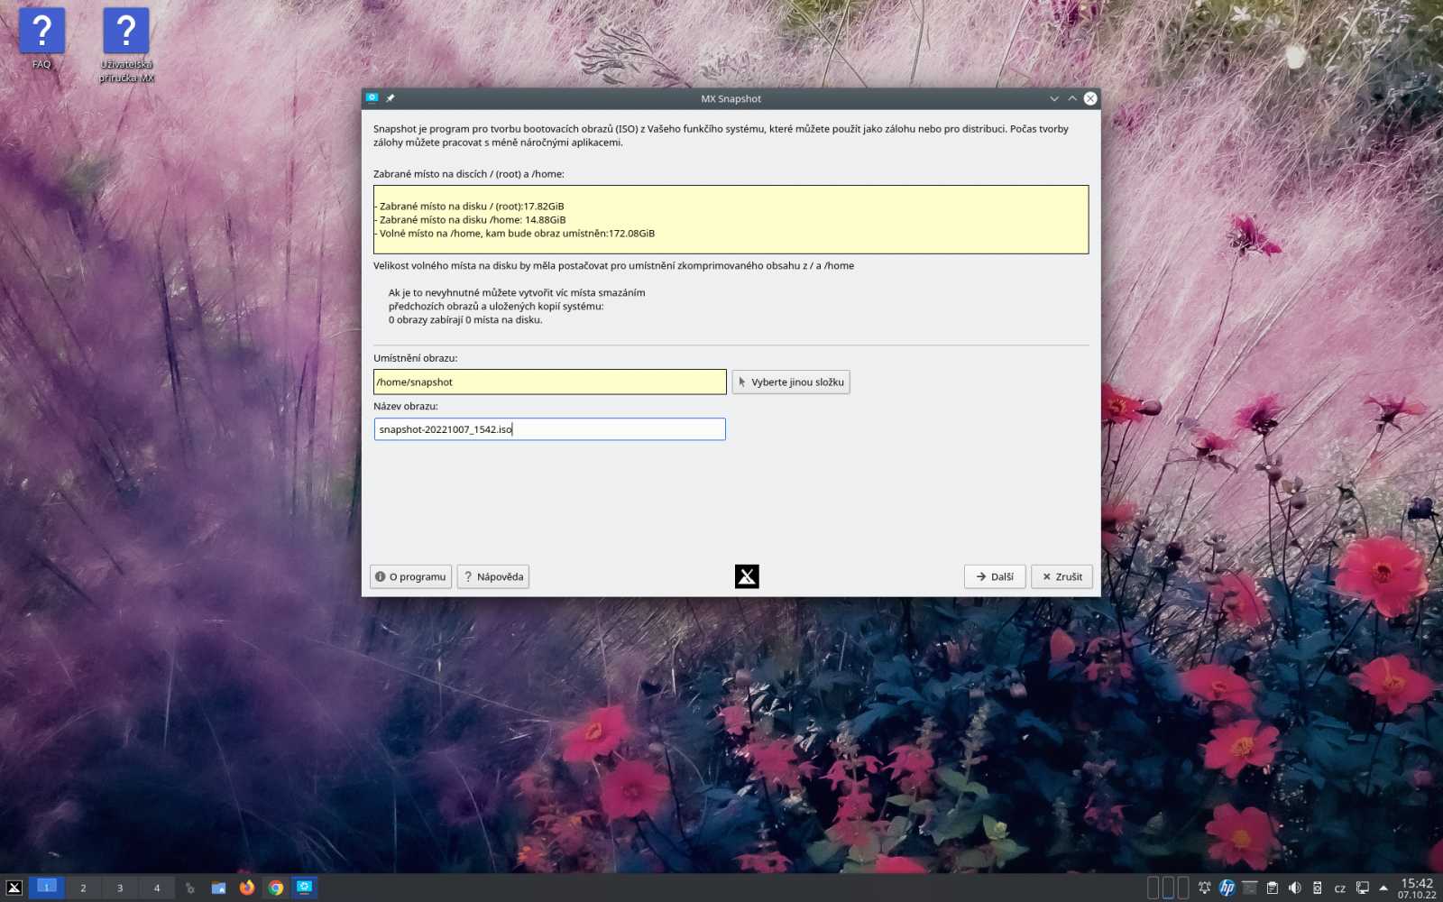Click the disk usage yellow info box

tap(731, 219)
